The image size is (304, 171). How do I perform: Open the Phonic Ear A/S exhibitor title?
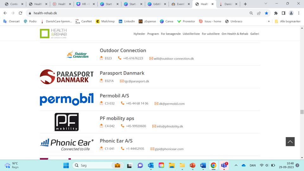pyautogui.click(x=116, y=141)
